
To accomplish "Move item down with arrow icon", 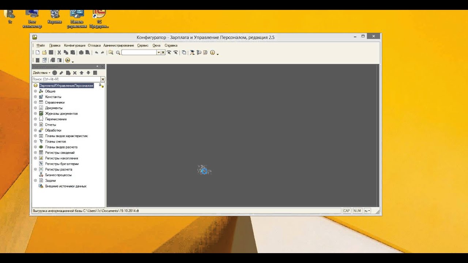I will tap(88, 73).
